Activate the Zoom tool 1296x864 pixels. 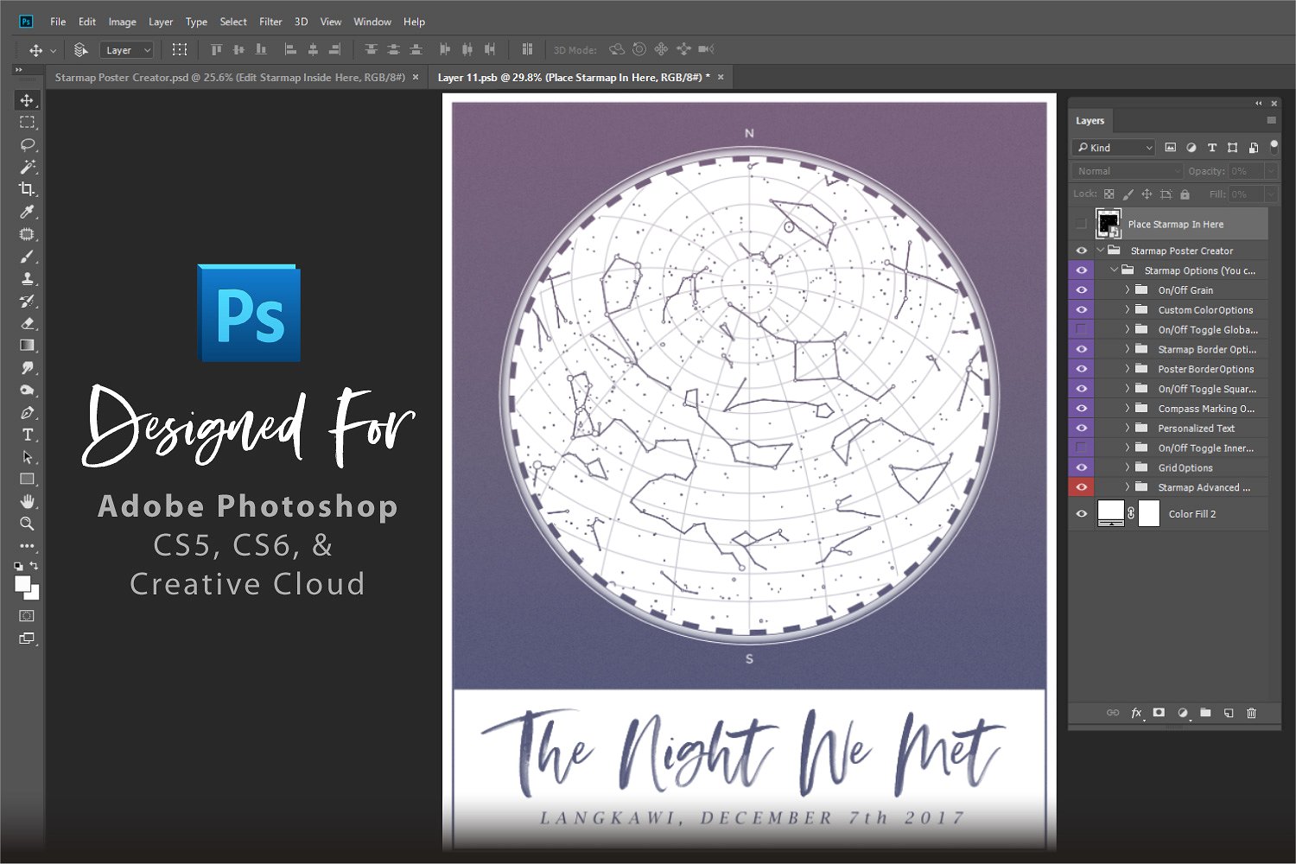point(27,524)
